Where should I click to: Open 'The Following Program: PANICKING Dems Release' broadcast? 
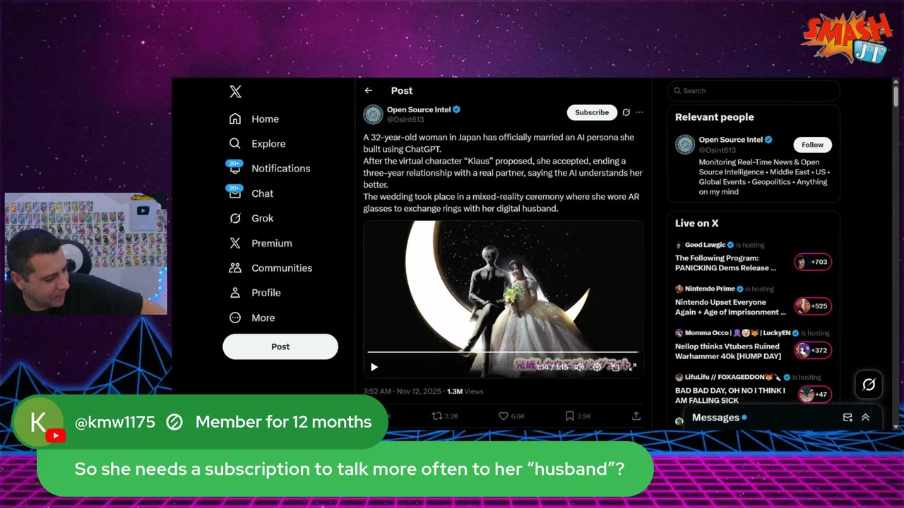tap(726, 263)
